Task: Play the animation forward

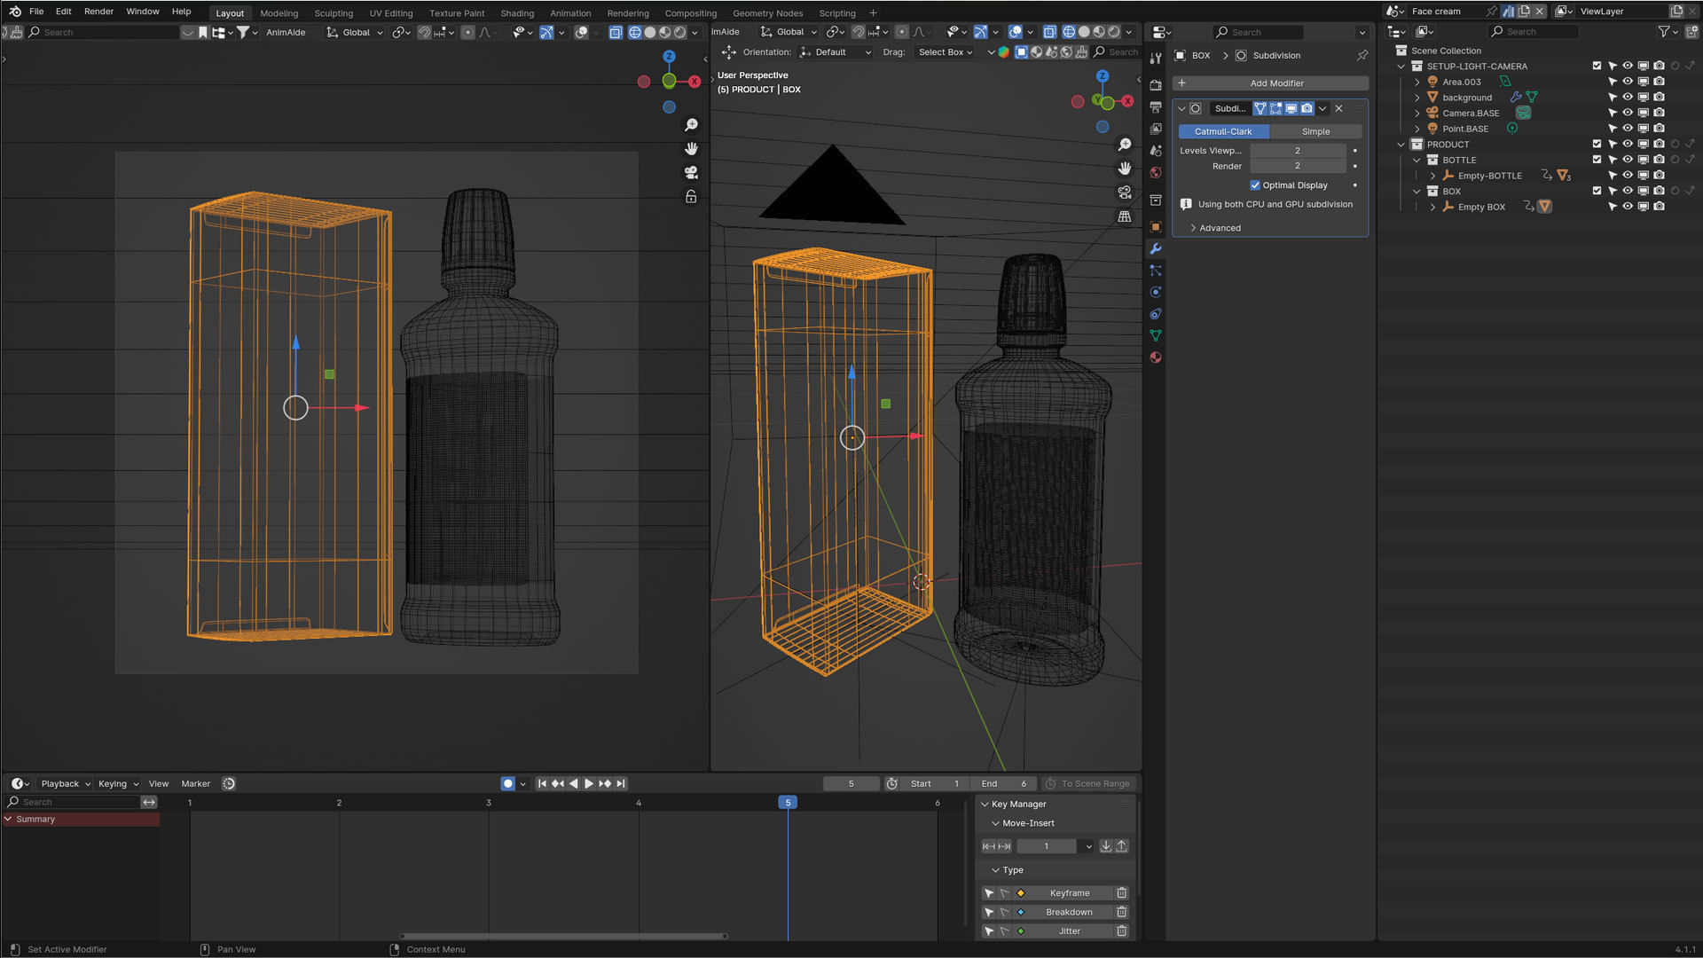Action: tap(589, 783)
